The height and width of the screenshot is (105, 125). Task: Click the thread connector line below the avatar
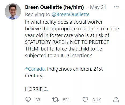13,63
